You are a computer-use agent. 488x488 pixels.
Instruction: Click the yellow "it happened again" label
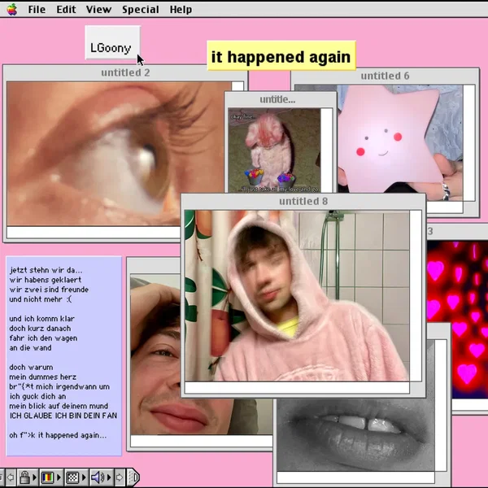point(281,57)
